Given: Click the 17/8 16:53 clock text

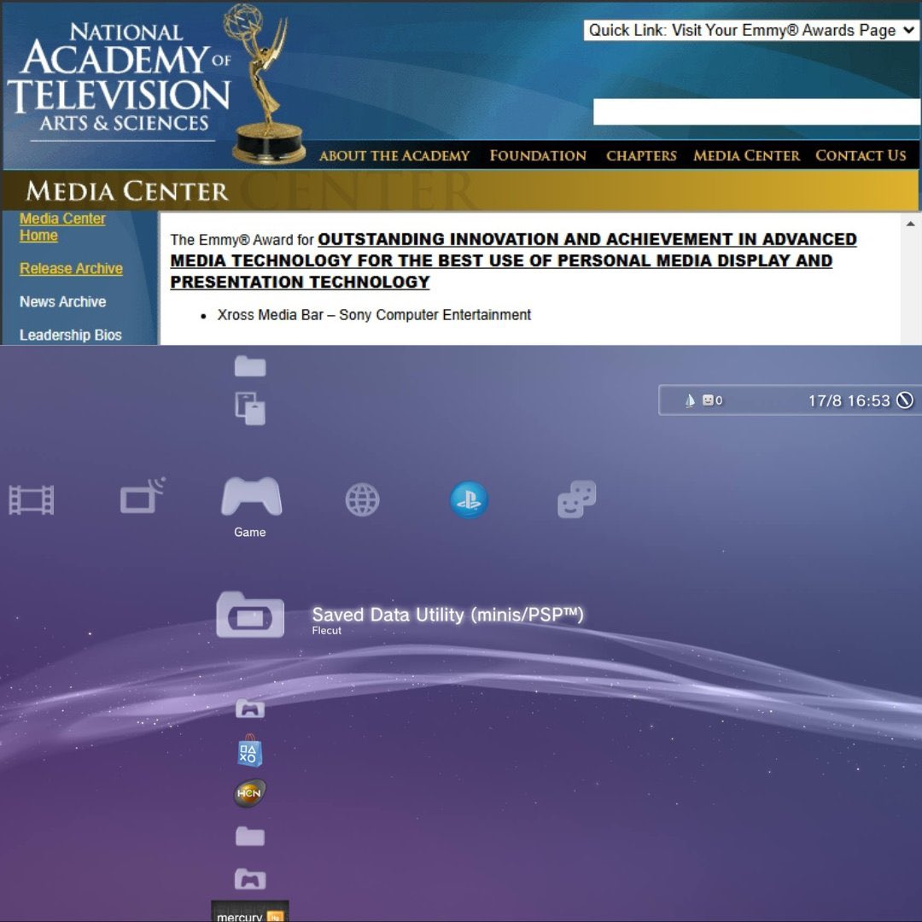Looking at the screenshot, I should click(849, 401).
